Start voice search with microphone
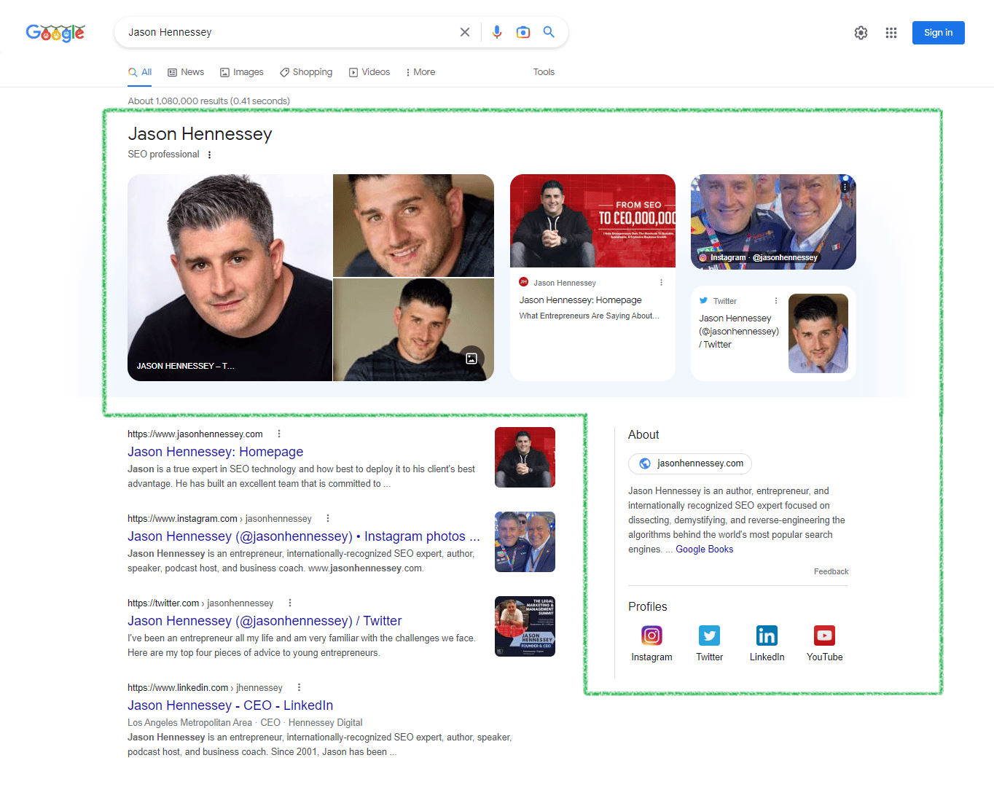This screenshot has height=790, width=994. tap(497, 32)
